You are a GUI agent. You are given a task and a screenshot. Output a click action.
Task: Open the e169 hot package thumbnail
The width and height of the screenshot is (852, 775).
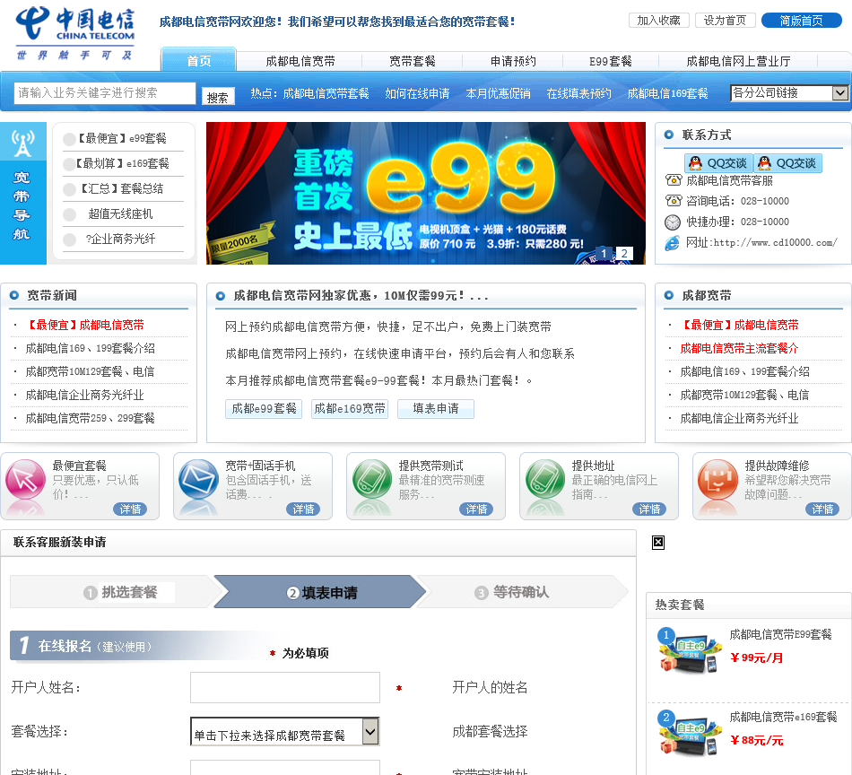689,733
